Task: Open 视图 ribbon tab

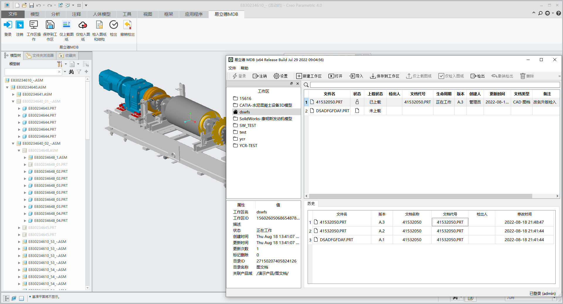Action: (x=147, y=14)
